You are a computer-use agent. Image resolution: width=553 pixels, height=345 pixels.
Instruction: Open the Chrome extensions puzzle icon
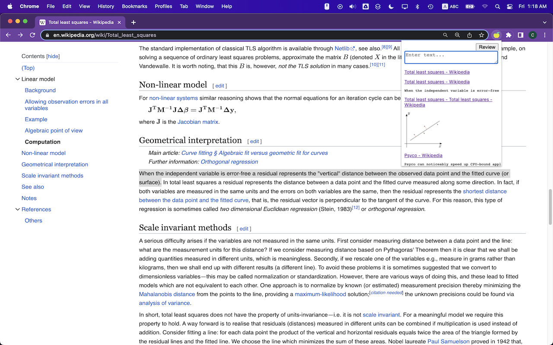(x=508, y=35)
